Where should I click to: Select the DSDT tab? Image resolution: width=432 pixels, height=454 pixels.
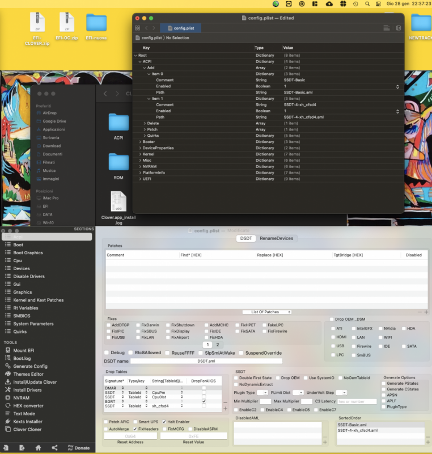pos(246,238)
